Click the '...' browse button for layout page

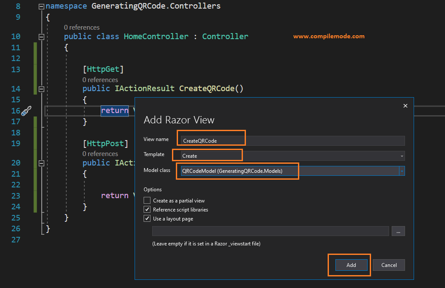[398, 231]
